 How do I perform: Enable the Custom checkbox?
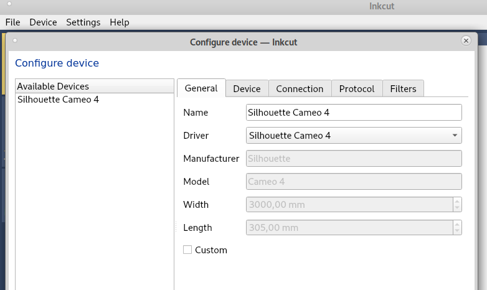coord(187,250)
